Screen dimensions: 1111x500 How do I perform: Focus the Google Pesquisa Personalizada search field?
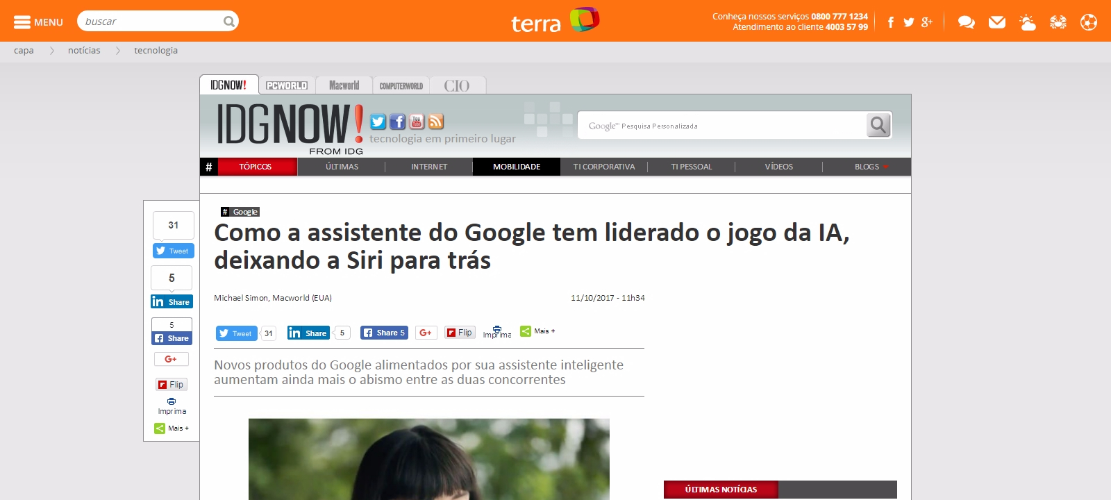pos(722,126)
